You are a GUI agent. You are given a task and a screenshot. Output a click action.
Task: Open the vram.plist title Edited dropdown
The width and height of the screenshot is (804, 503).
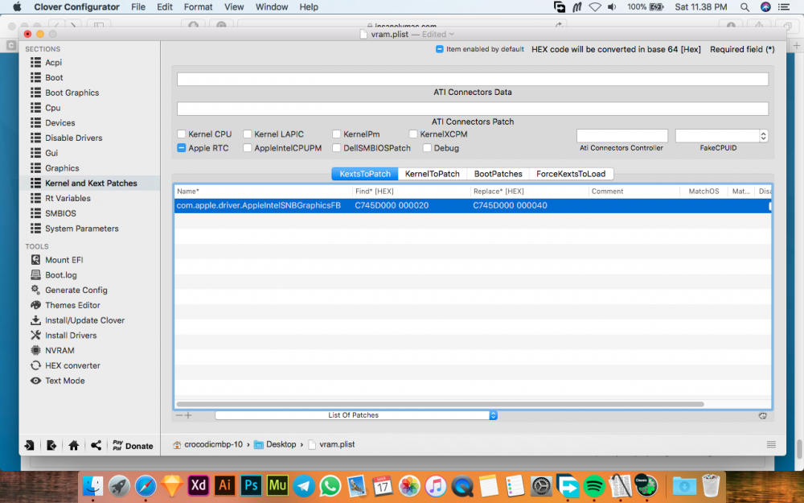click(438, 35)
